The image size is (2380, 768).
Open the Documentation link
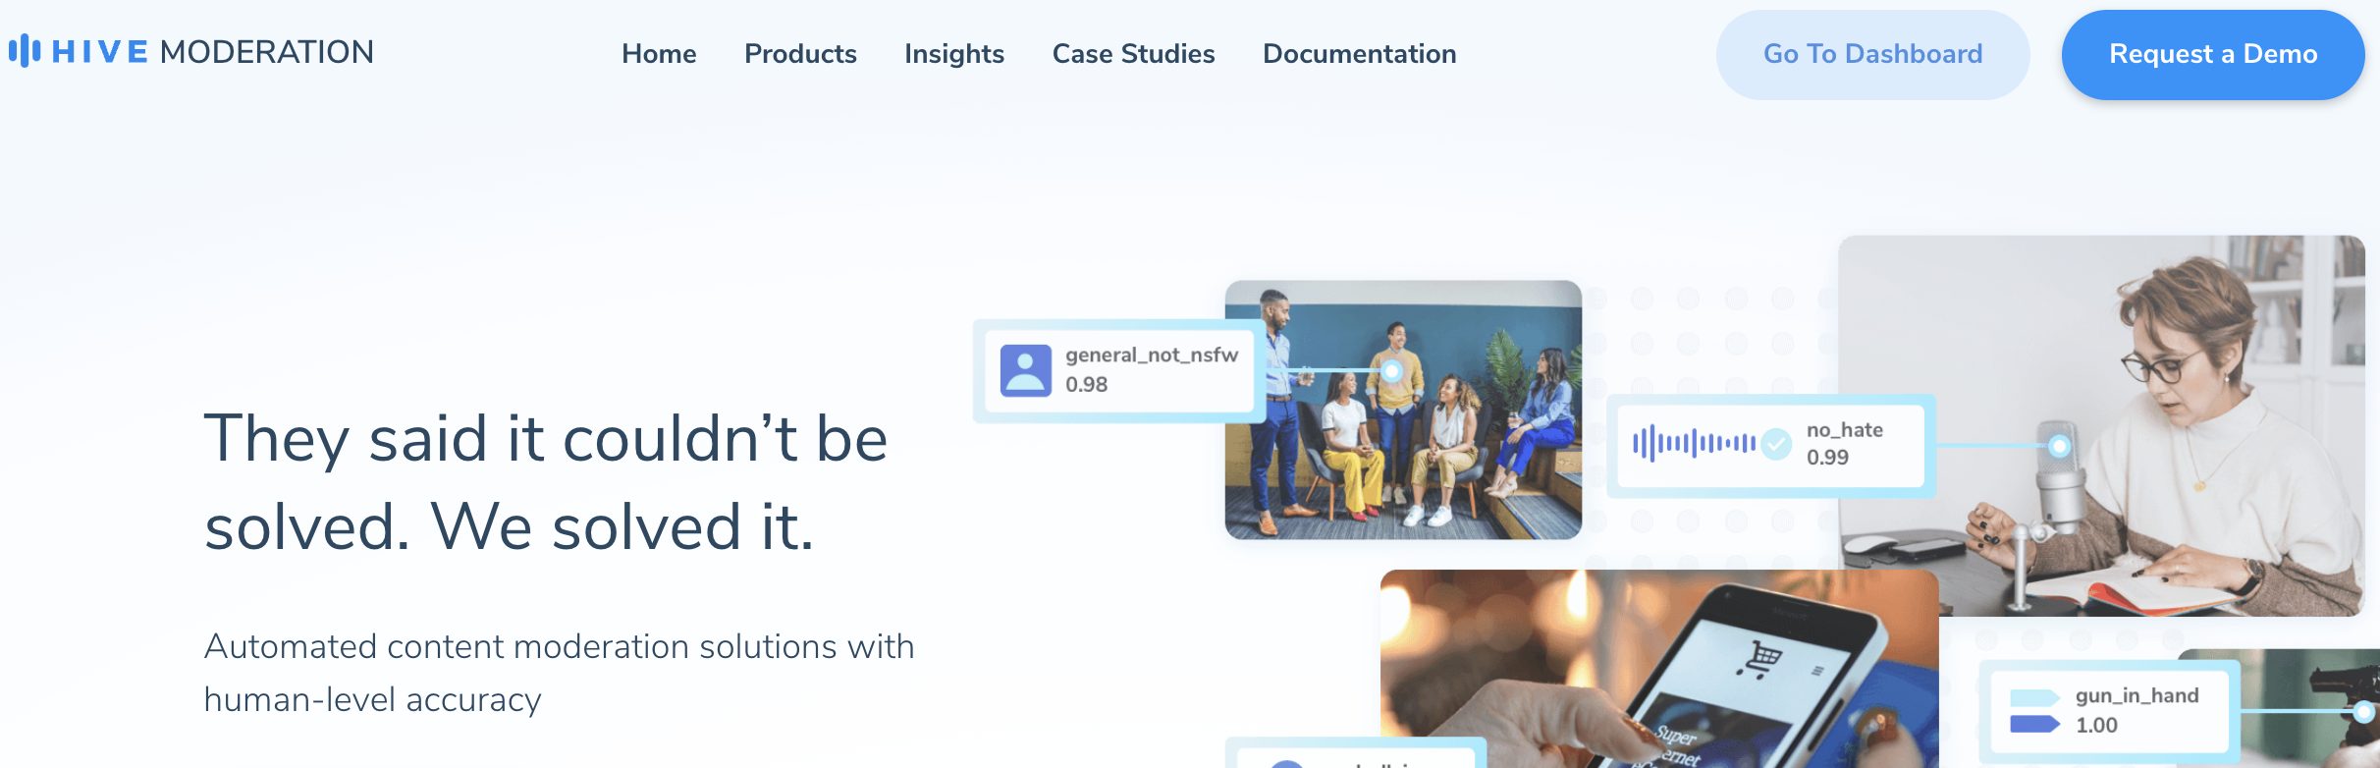[x=1359, y=54]
